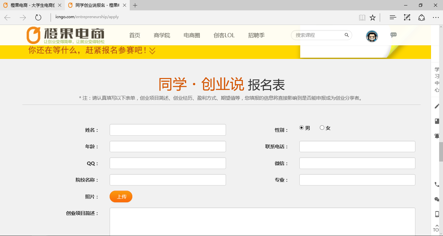Open the Edge Hub panel

(x=393, y=17)
